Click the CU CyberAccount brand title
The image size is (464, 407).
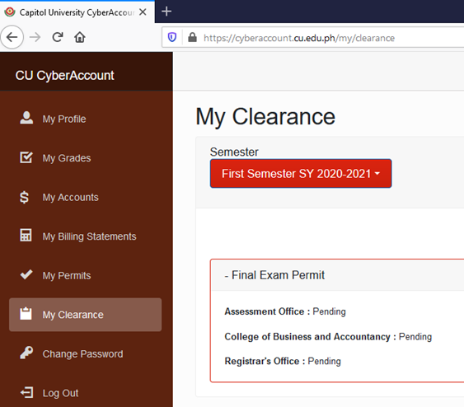coord(64,76)
